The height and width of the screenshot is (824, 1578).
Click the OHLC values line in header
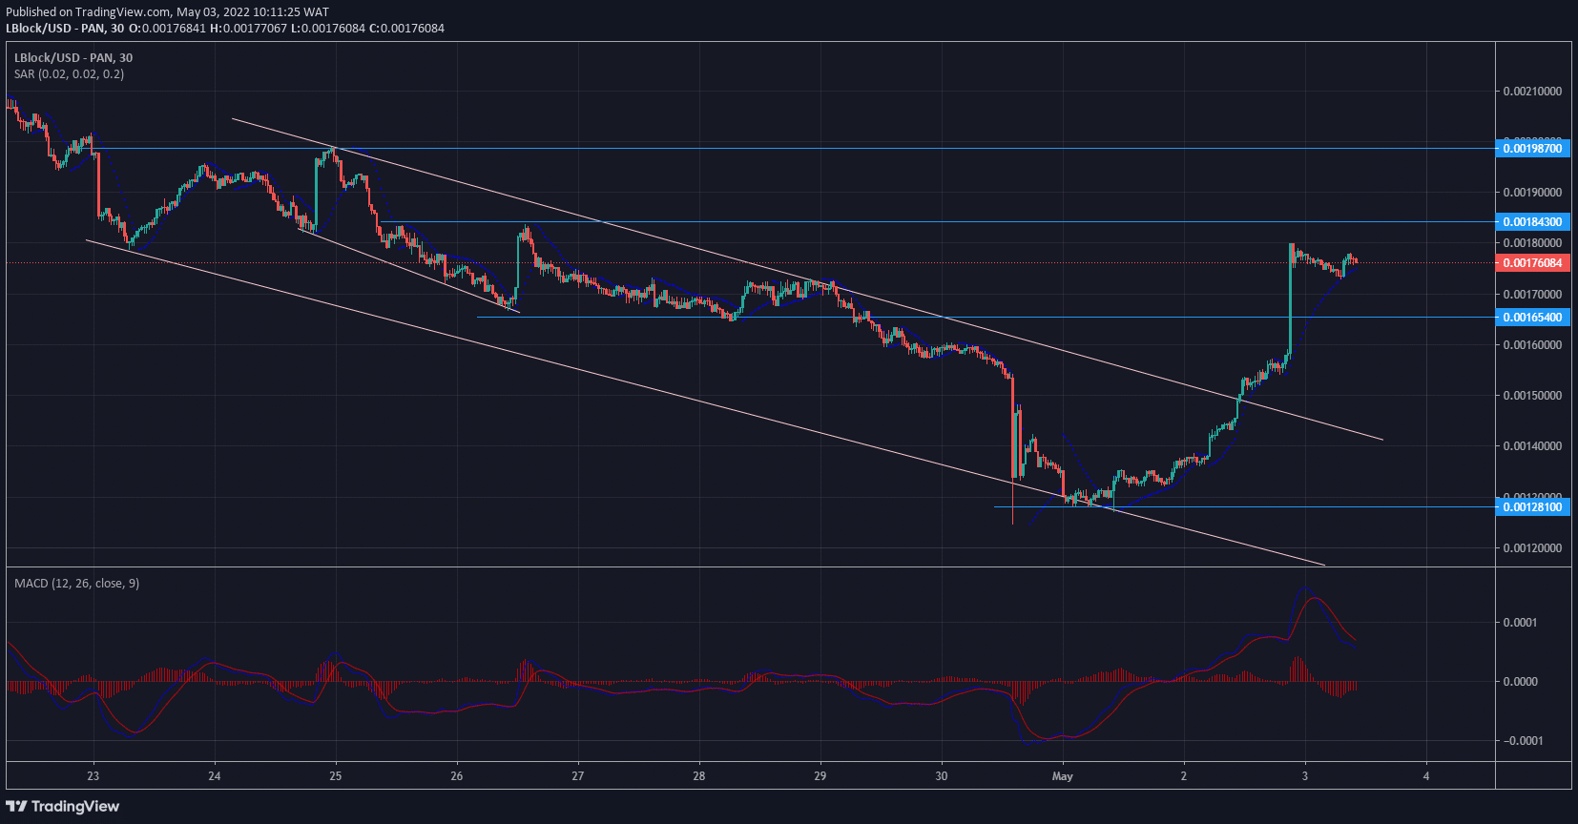pos(286,29)
